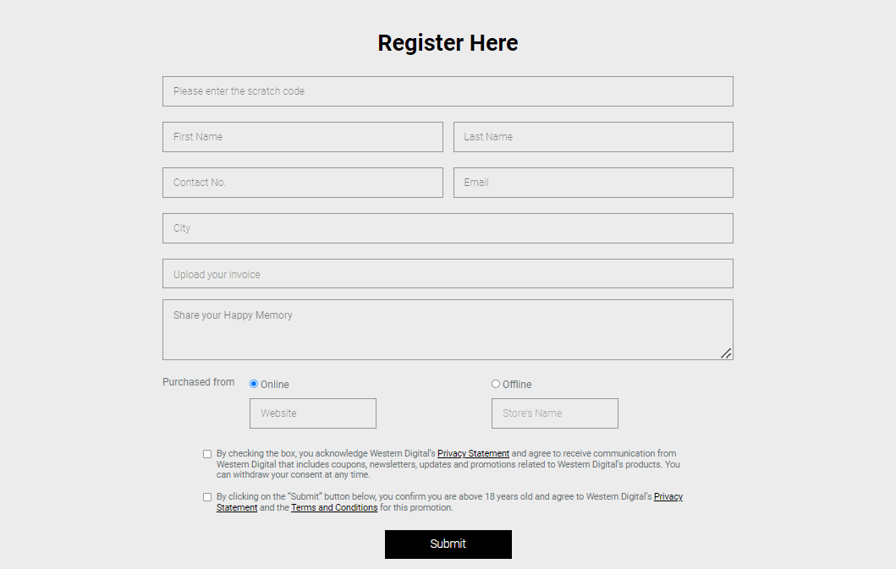Click the Email text field
Screen dimensions: 896x569
pos(593,183)
